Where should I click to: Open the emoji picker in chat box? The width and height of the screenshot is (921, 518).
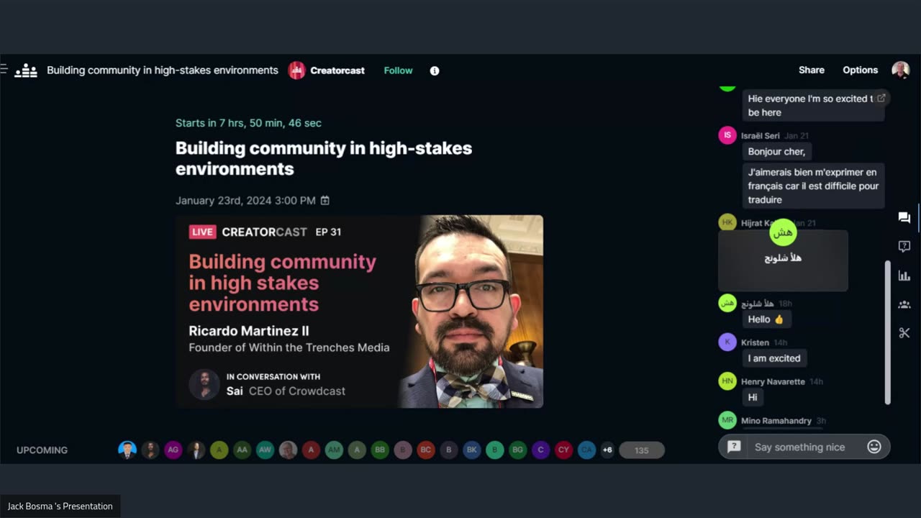click(874, 447)
